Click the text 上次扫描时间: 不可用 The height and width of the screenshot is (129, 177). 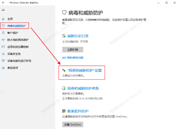[x=75, y=42]
